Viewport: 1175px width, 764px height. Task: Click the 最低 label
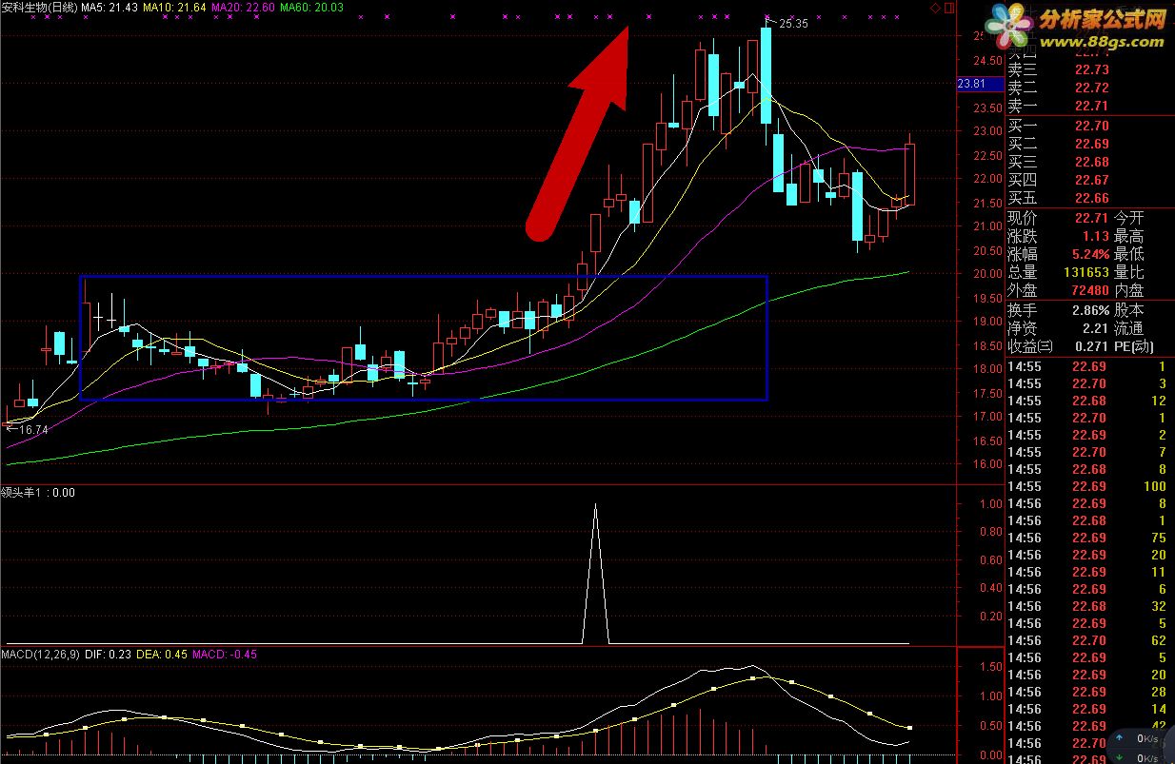point(1129,254)
